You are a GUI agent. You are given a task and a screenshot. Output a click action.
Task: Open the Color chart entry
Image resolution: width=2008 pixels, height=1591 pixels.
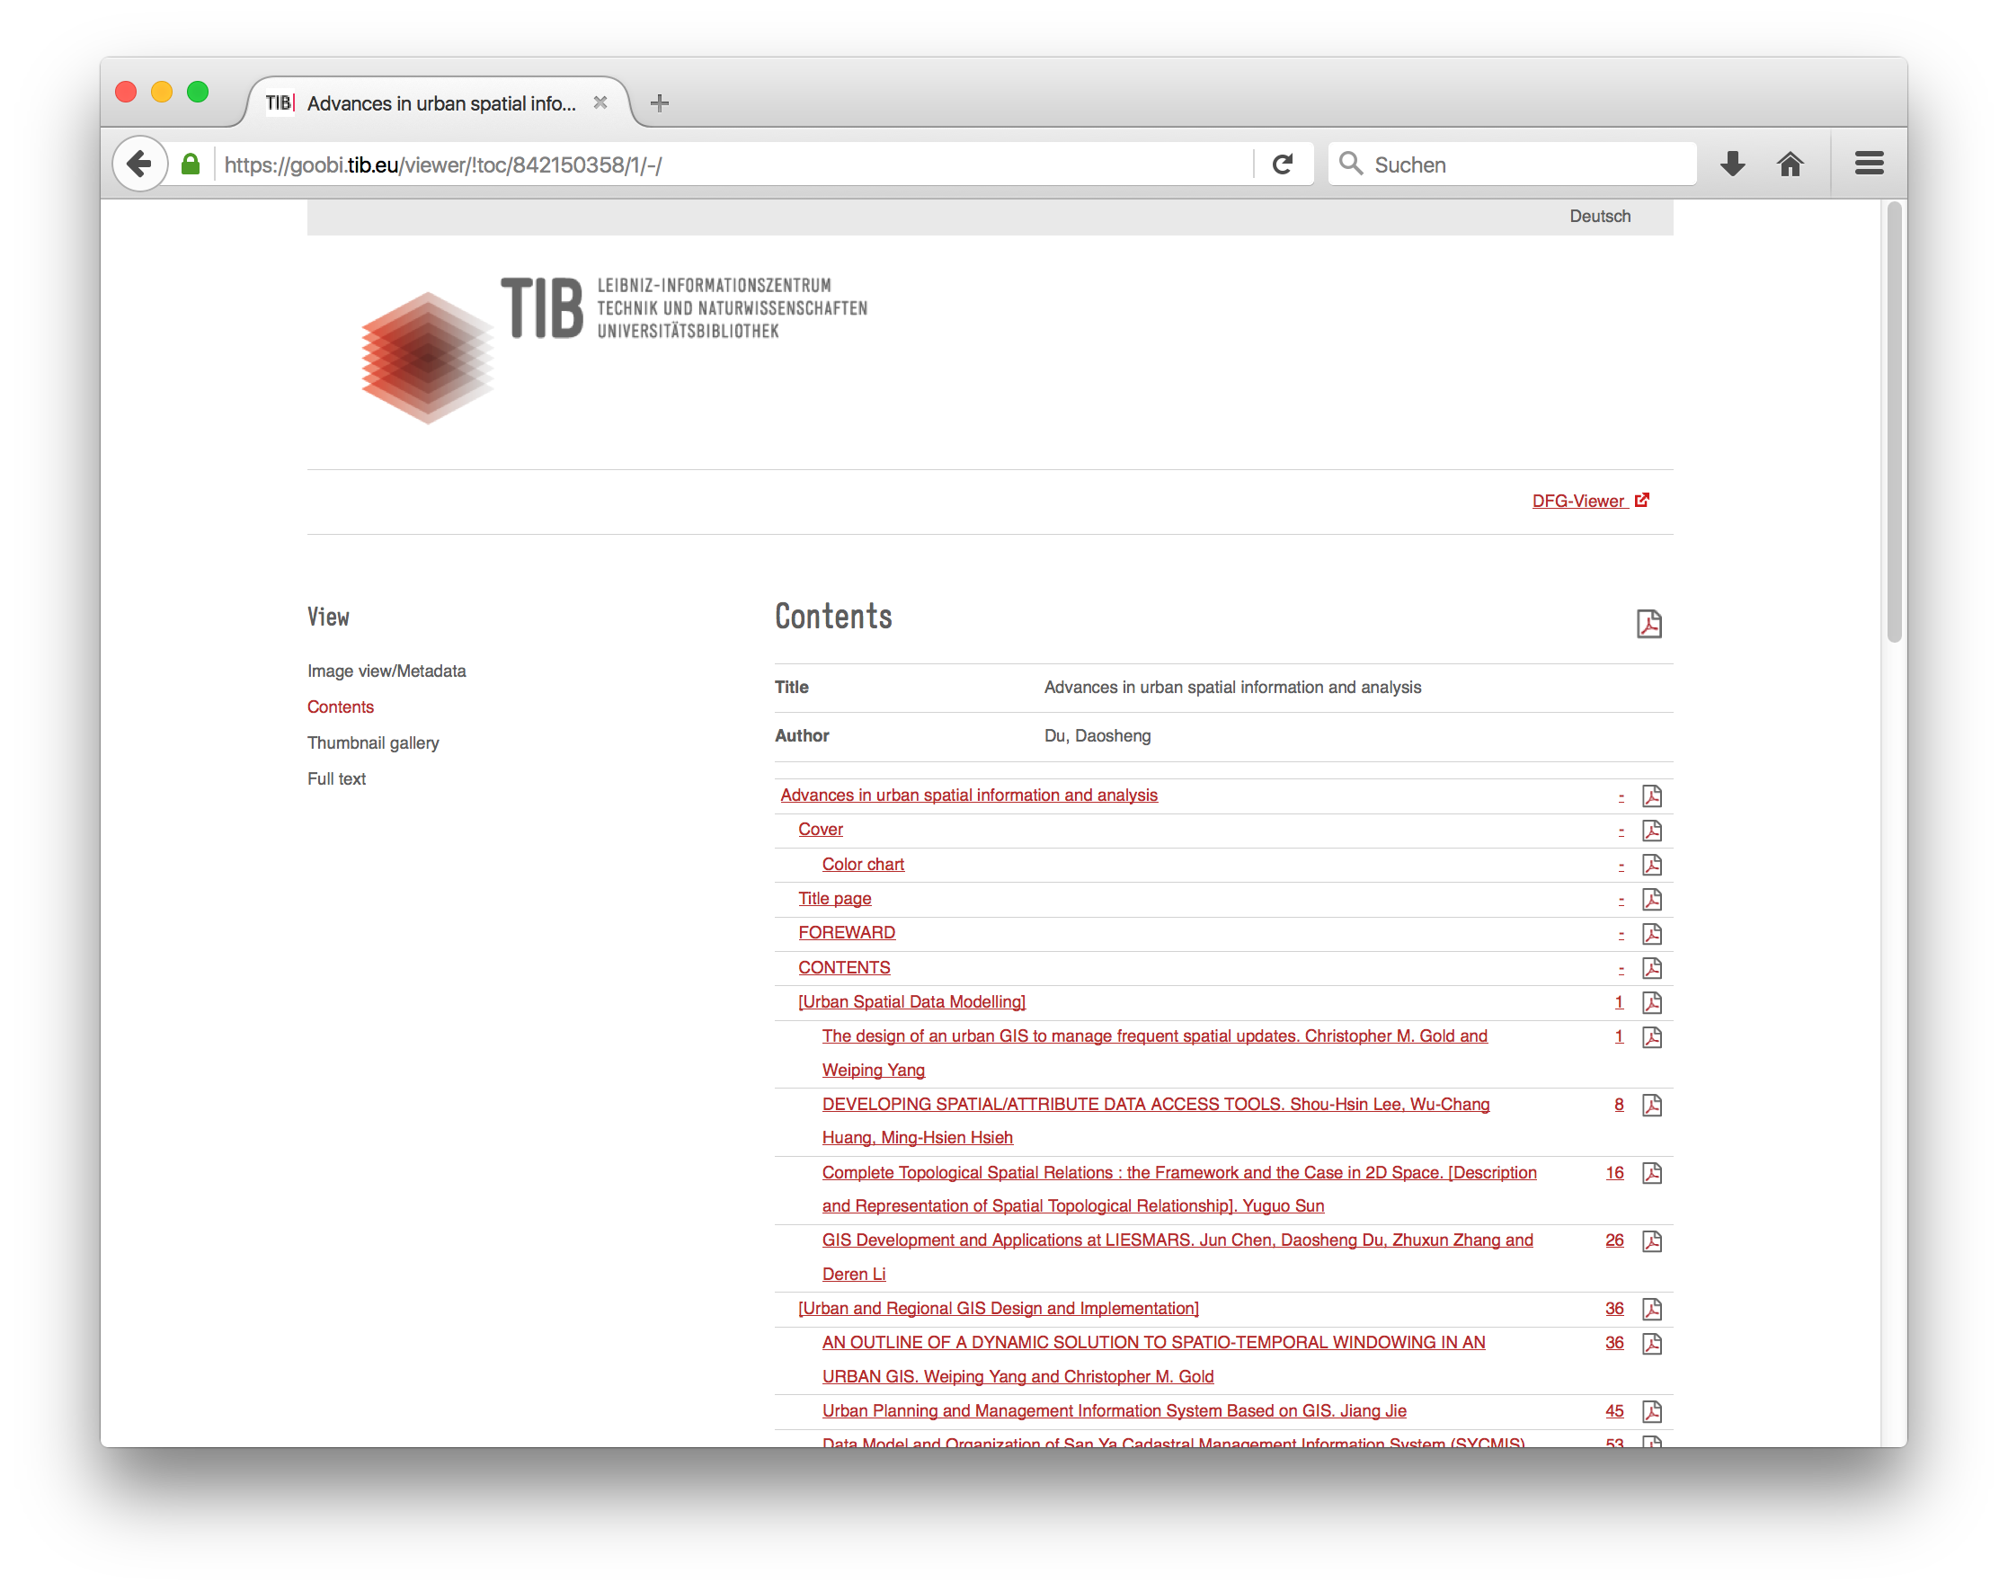pyautogui.click(x=863, y=864)
